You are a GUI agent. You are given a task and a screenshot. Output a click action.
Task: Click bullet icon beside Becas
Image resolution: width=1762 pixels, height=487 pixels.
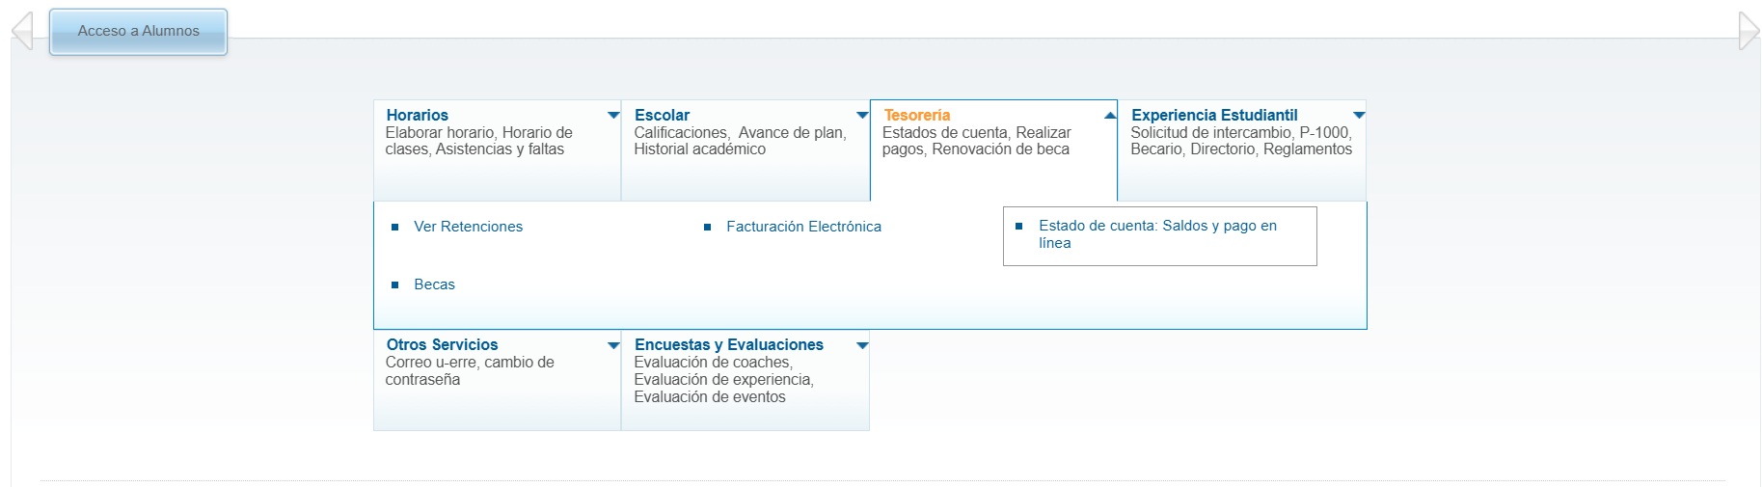[x=394, y=285]
